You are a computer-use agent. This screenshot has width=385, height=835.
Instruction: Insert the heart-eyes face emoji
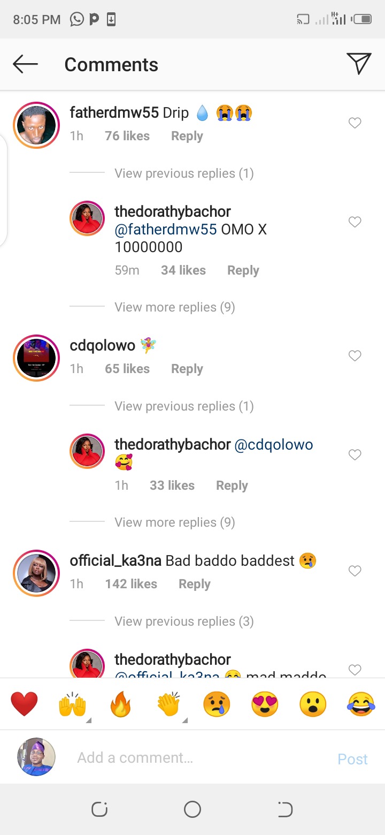coord(265,704)
